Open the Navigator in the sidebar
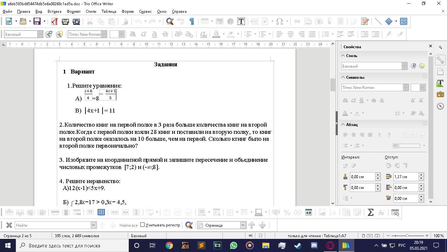The image size is (447, 252). [x=440, y=106]
